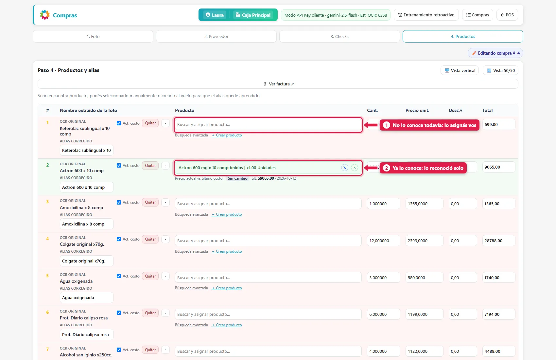The width and height of the screenshot is (556, 360).
Task: Go to step 2. Proveedor tab
Action: coord(217,36)
